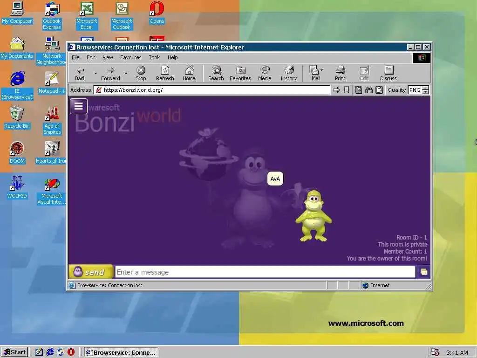Go to the Home page icon
The width and height of the screenshot is (477, 358).
189,73
